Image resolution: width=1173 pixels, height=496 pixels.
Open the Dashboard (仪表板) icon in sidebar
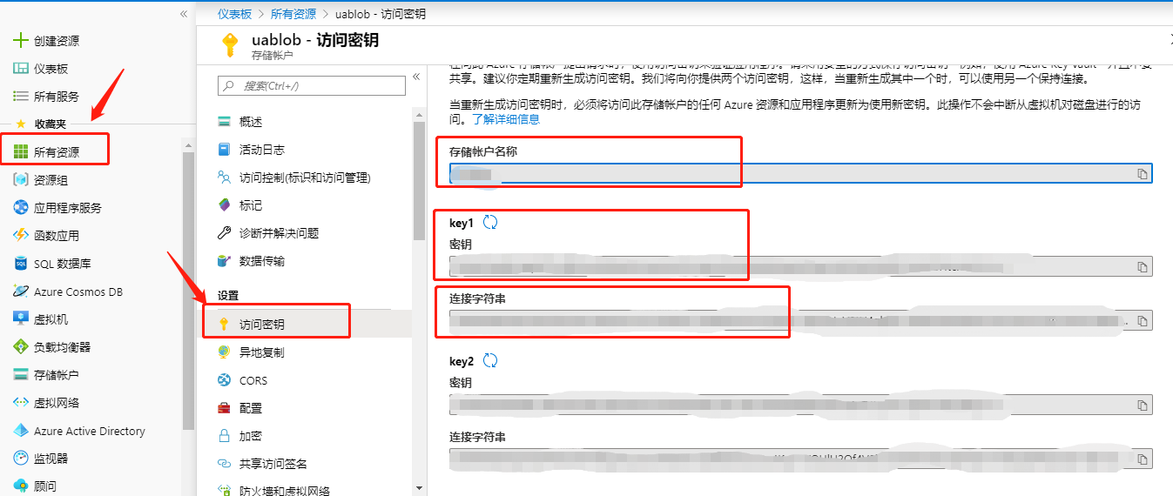(x=21, y=69)
